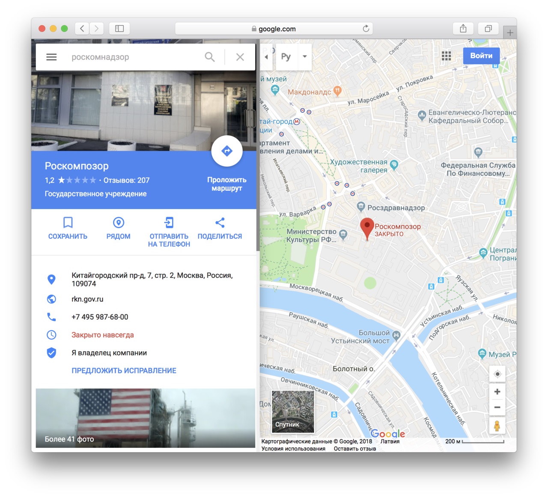Share this place with Поделиться icon
Screen dimensions: 548x497
click(220, 223)
